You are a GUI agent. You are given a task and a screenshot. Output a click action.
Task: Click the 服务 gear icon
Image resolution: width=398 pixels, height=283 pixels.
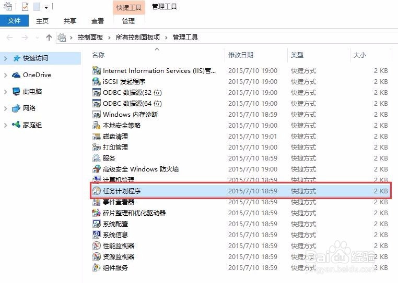pos(97,158)
